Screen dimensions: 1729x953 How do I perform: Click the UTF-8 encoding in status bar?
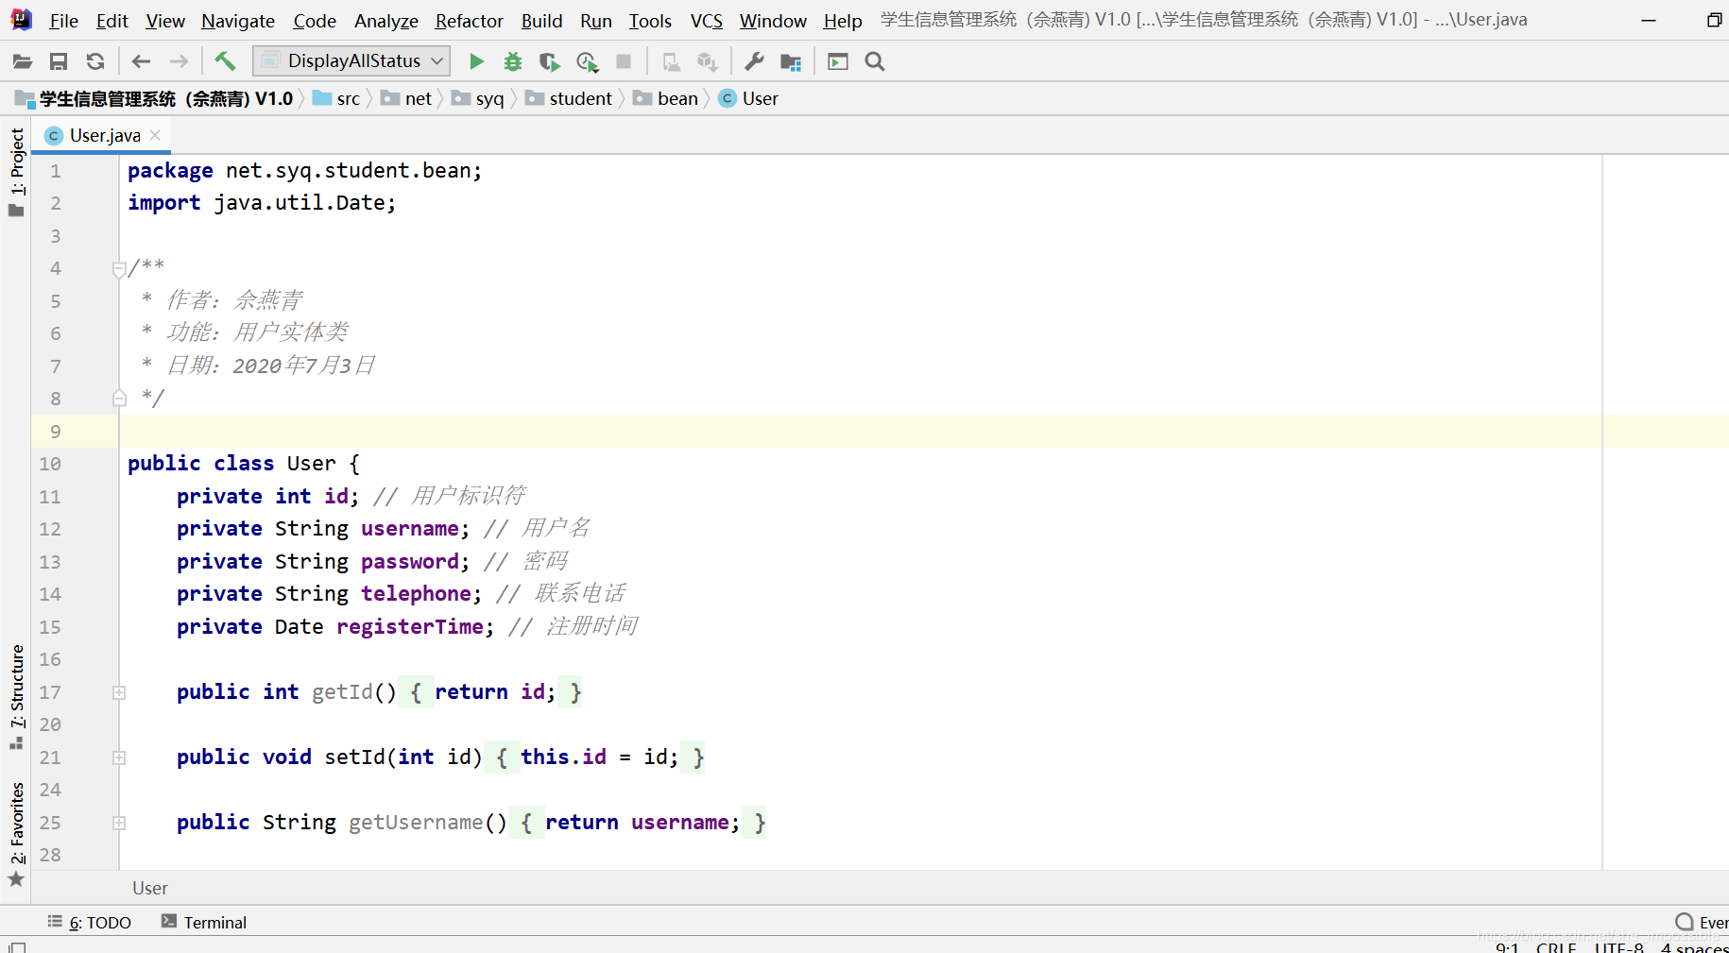click(x=1619, y=946)
